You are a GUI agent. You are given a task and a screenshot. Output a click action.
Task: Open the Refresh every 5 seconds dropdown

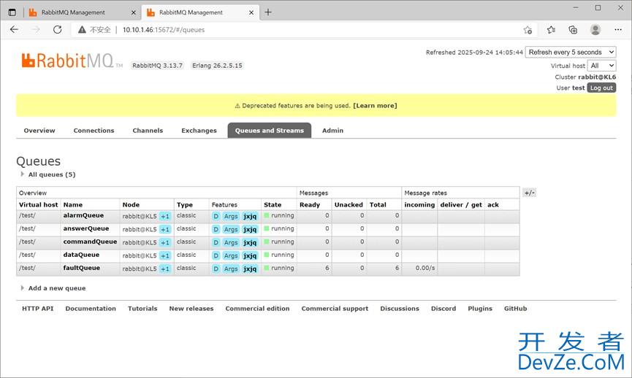click(571, 53)
